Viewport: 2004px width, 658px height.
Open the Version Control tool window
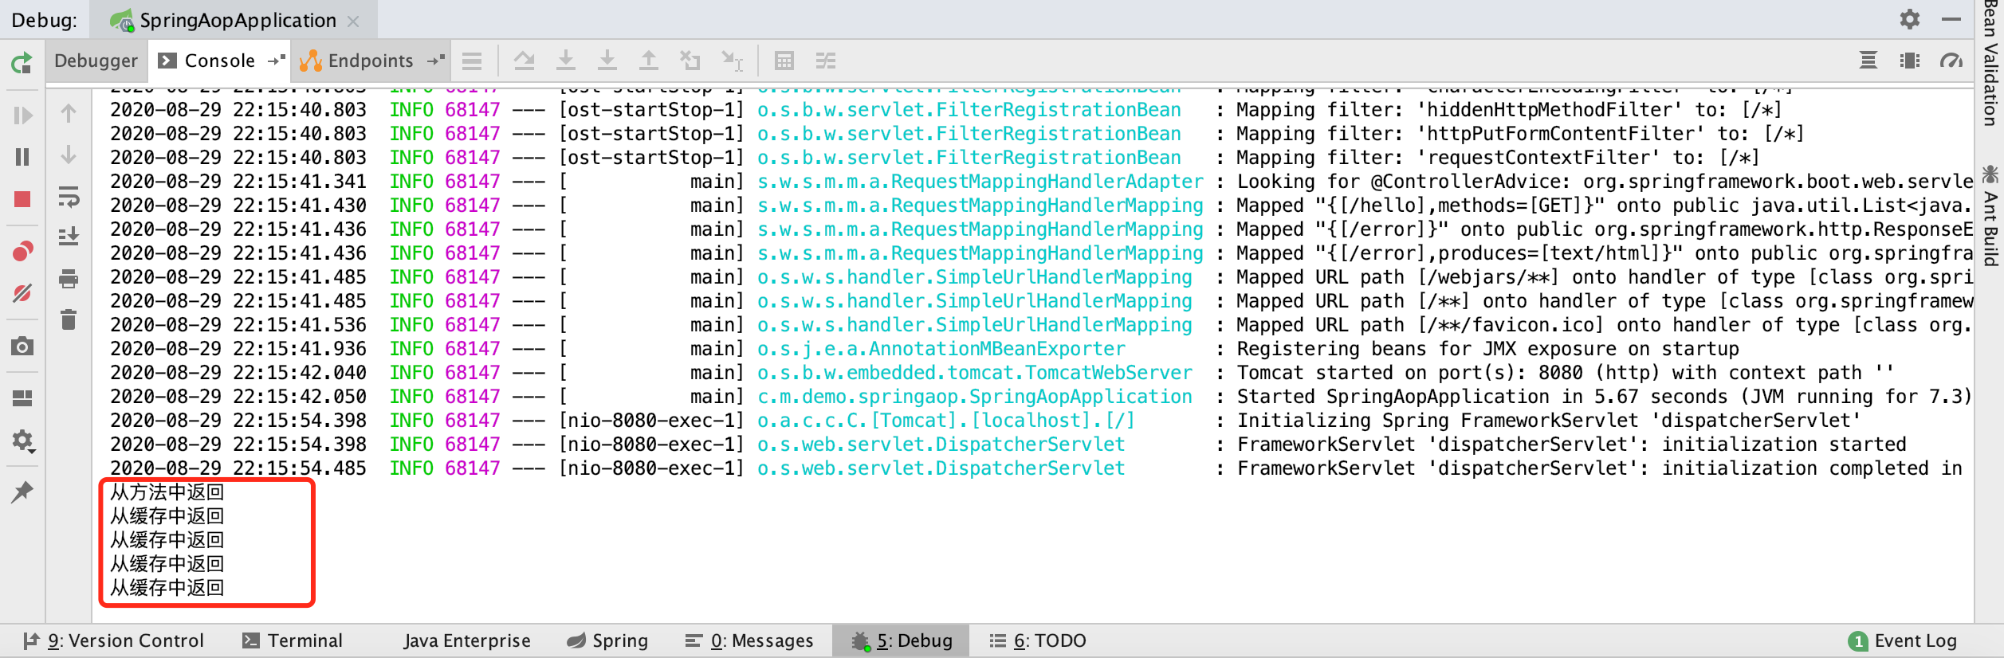click(113, 640)
